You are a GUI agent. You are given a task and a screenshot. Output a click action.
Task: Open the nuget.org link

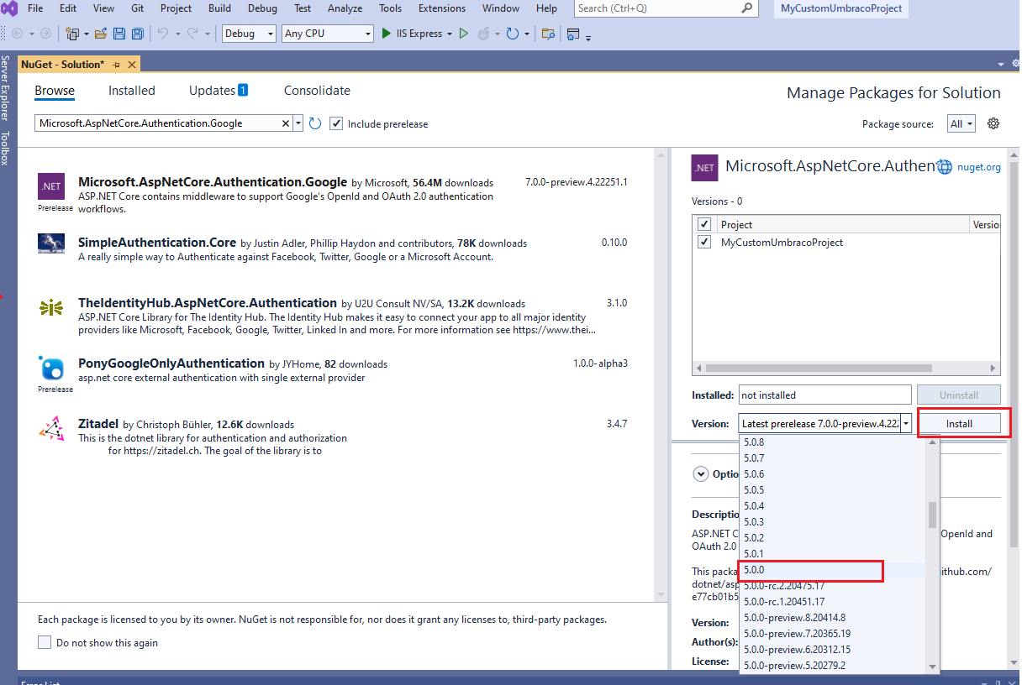tap(979, 167)
